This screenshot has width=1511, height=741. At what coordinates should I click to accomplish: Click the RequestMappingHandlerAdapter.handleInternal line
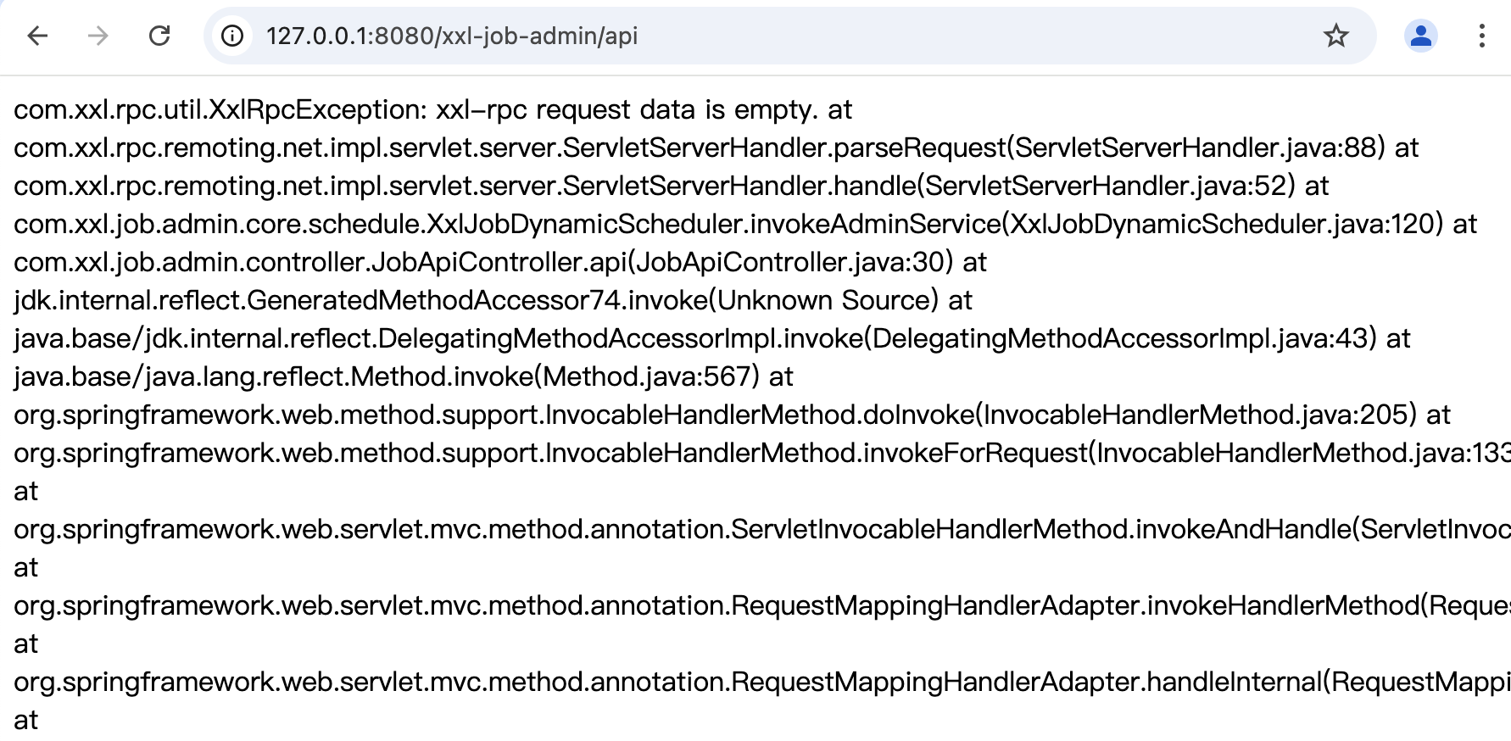pos(755,682)
